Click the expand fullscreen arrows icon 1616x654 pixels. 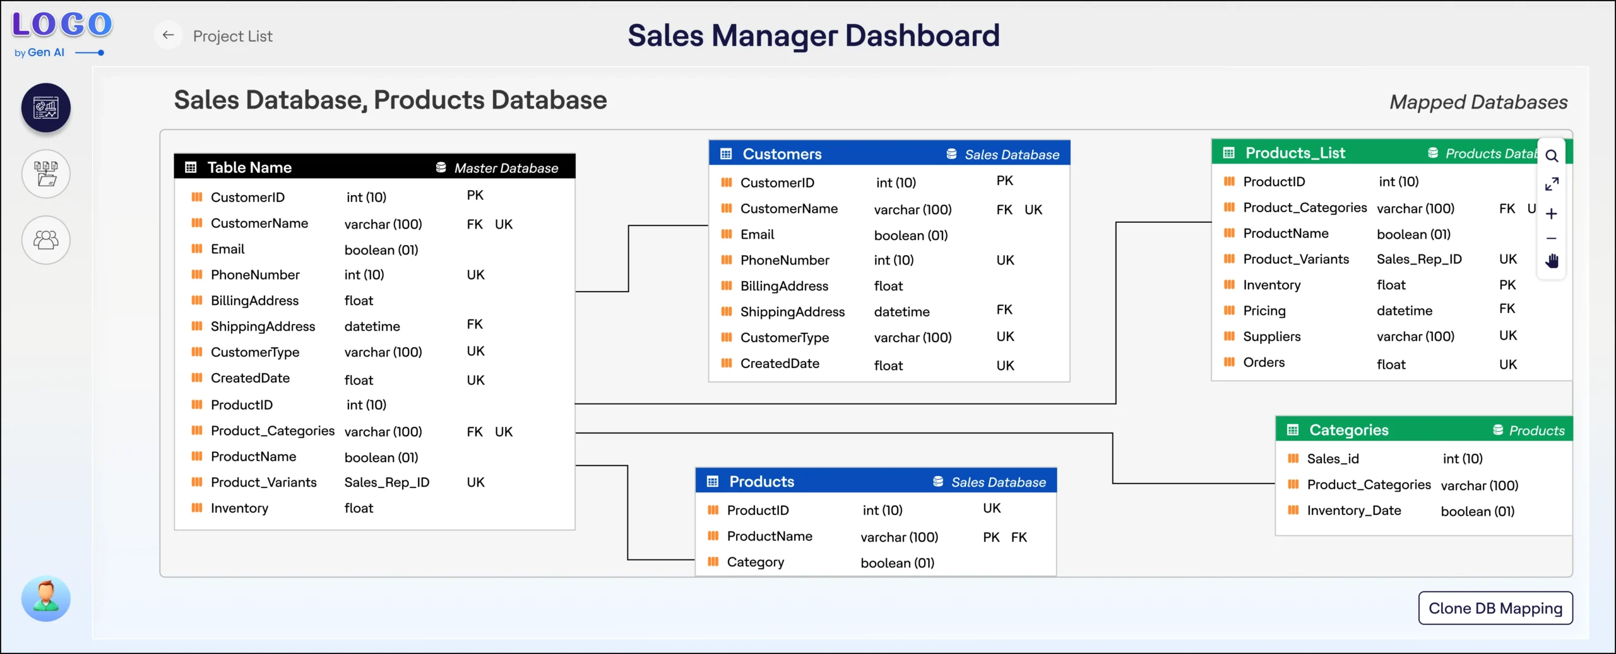(1552, 184)
